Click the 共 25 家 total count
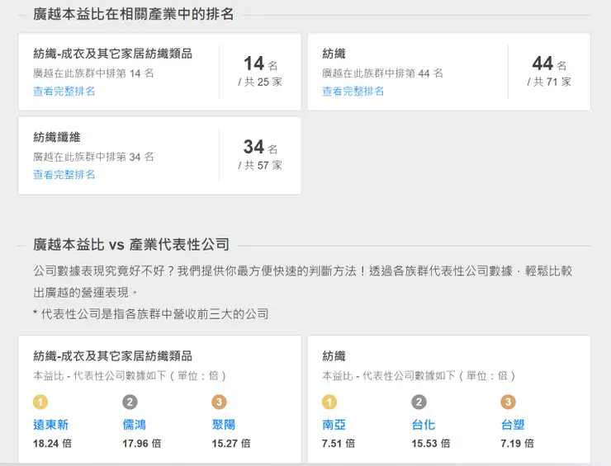This screenshot has width=611, height=466. 260,82
